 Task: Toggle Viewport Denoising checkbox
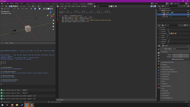click(x=173, y=59)
